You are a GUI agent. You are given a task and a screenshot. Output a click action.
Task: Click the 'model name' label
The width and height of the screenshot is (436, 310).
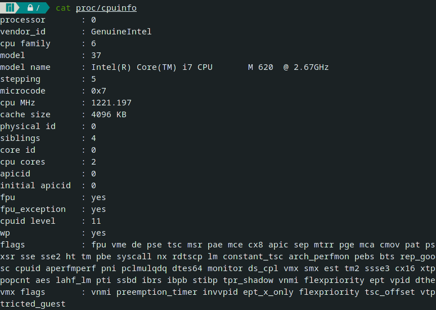tap(25, 67)
